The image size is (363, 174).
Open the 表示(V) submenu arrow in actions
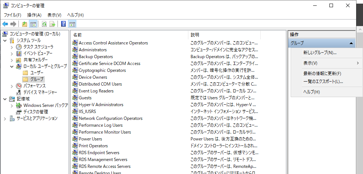click(358, 63)
